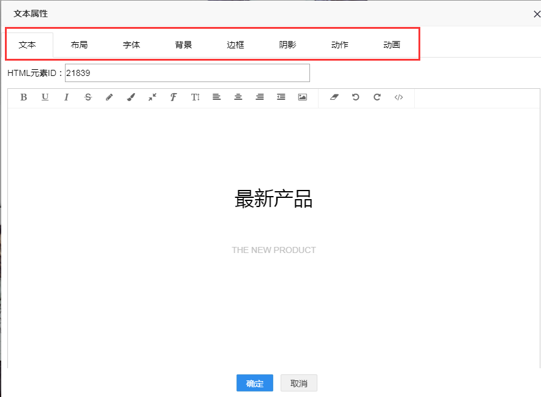
Task: Click the collapse arrows icon in the toolbar
Action: coord(152,97)
